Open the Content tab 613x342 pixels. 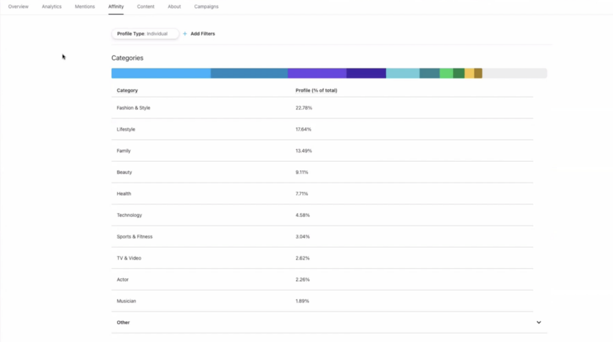[x=146, y=7]
